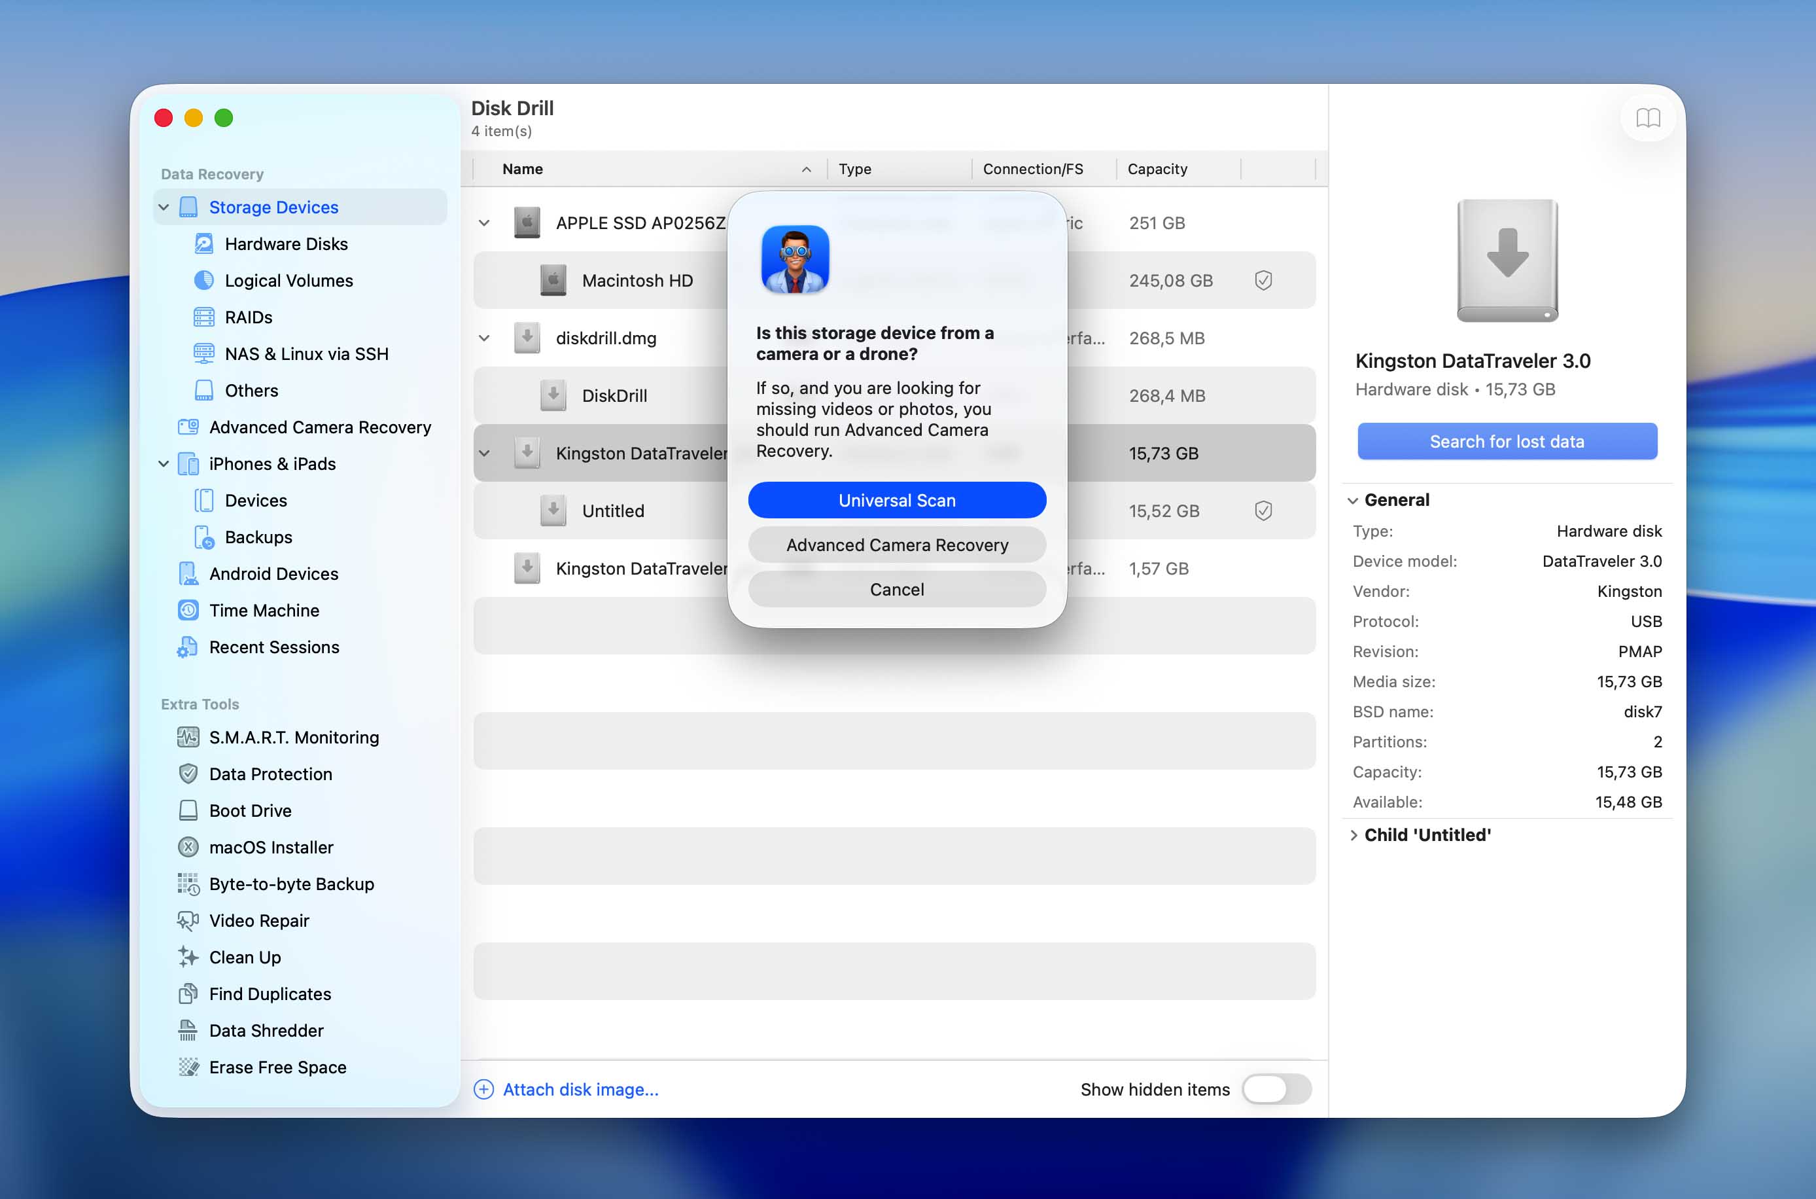The width and height of the screenshot is (1816, 1199).
Task: Open macOS Installer icon
Action: (x=188, y=848)
